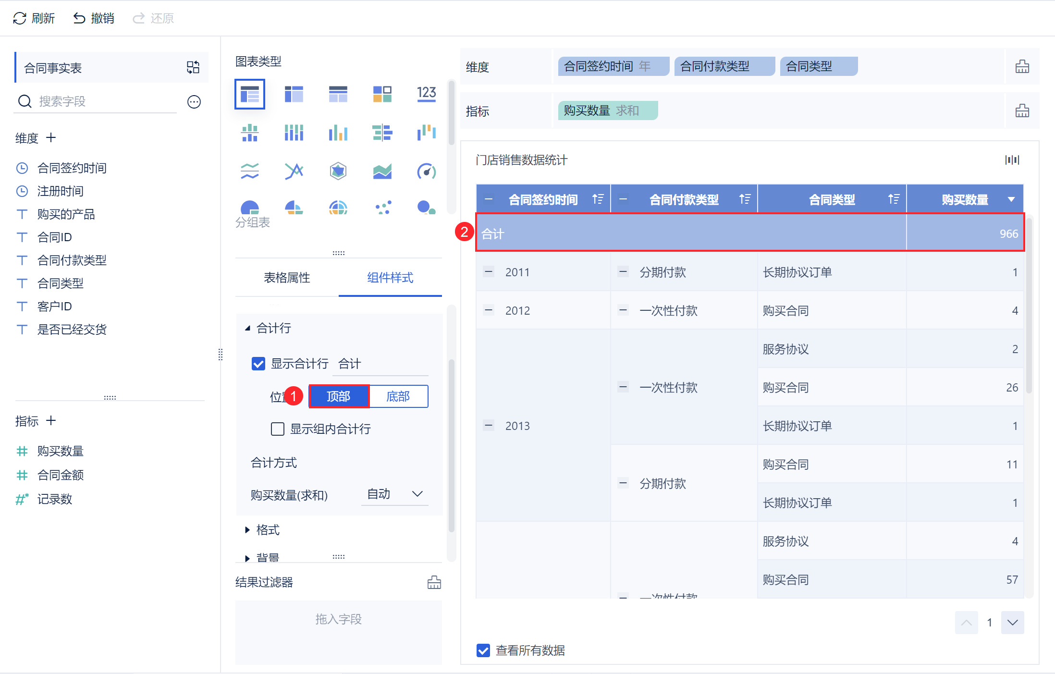Screen dimensions: 1055x674
Task: Open chart toolbar icon next to 门店销售数据统计
Action: coord(1012,160)
